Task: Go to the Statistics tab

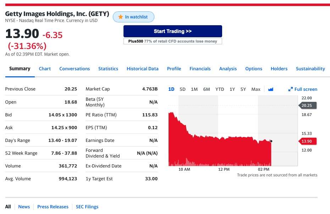Action: click(x=108, y=69)
